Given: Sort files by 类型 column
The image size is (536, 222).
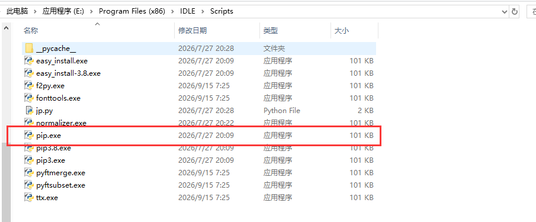Looking at the screenshot, I should pyautogui.click(x=271, y=30).
